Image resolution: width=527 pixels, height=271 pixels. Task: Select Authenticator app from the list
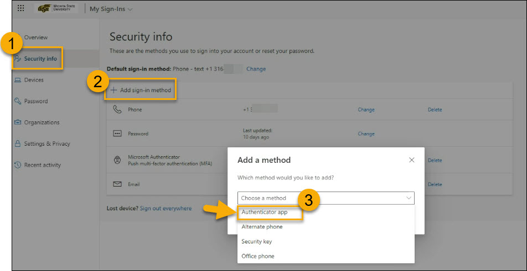pos(264,212)
